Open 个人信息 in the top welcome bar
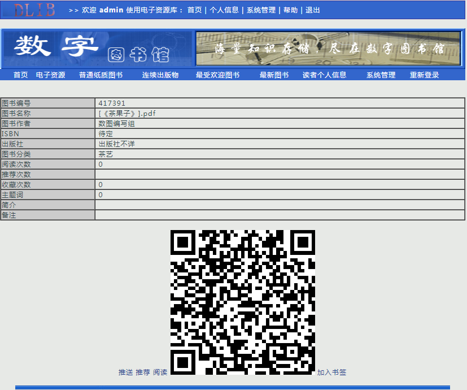This screenshot has height=390, width=467. (224, 10)
